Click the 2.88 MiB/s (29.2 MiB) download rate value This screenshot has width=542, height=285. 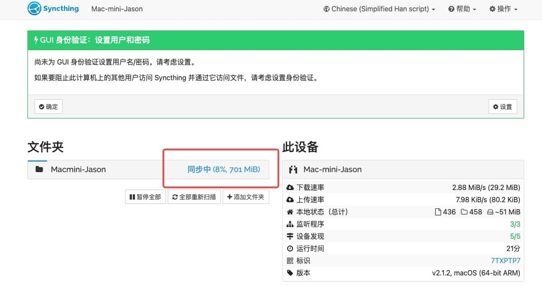click(486, 187)
